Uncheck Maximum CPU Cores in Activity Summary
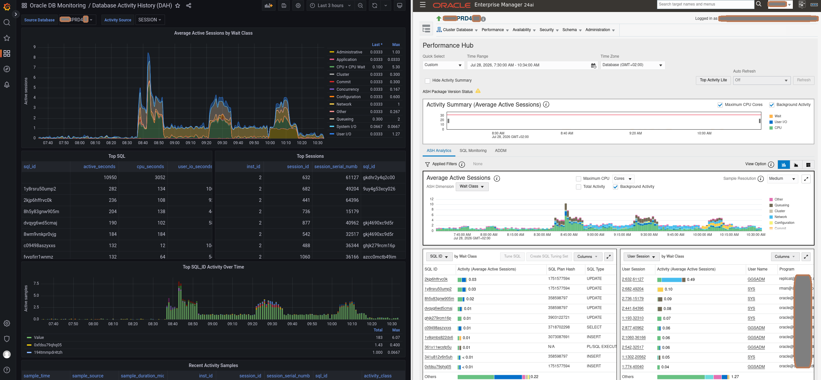 click(x=720, y=105)
